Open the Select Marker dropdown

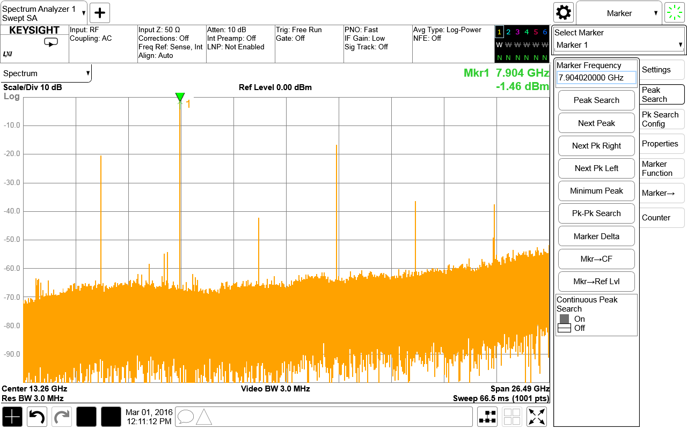point(618,44)
